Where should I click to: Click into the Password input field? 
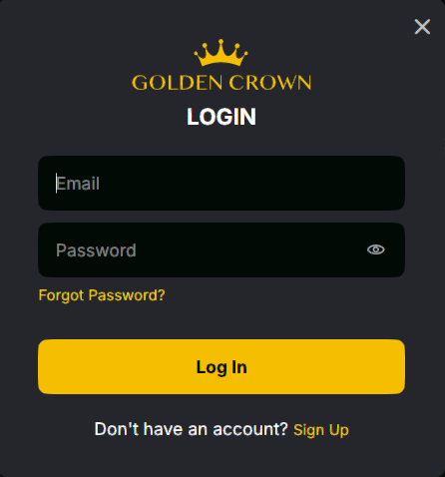(222, 249)
